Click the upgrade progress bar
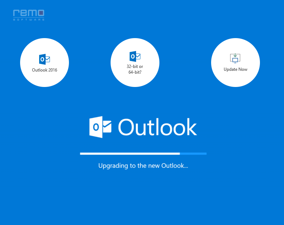 click(x=143, y=154)
